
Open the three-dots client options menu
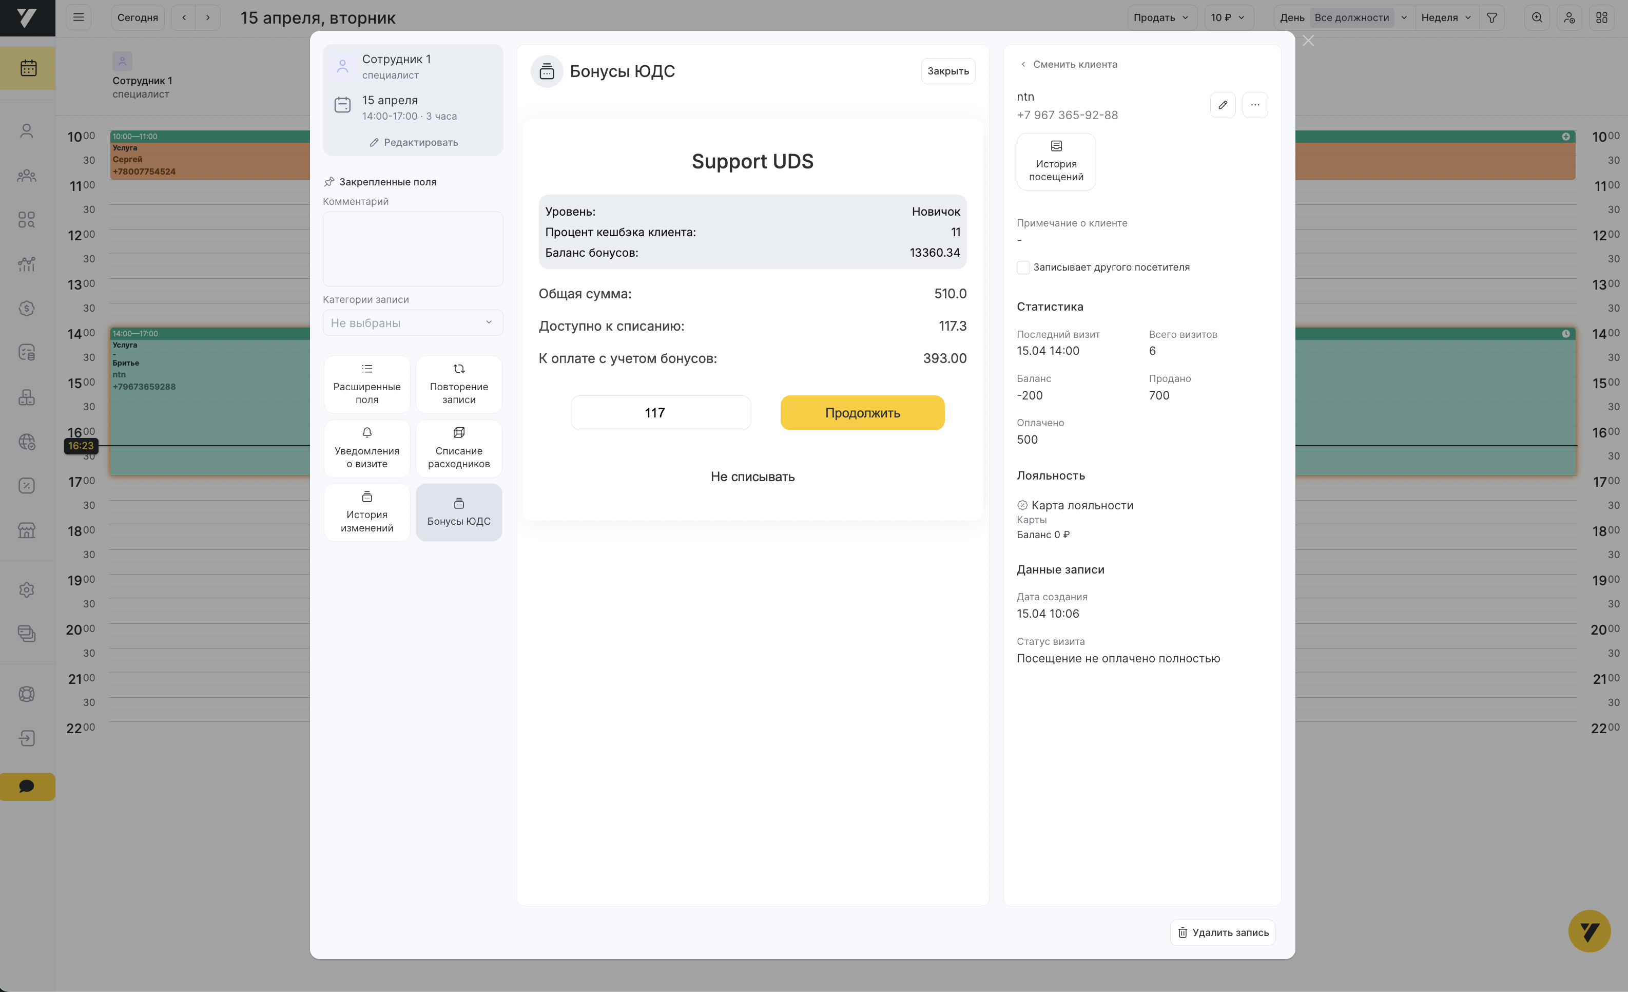[1255, 104]
